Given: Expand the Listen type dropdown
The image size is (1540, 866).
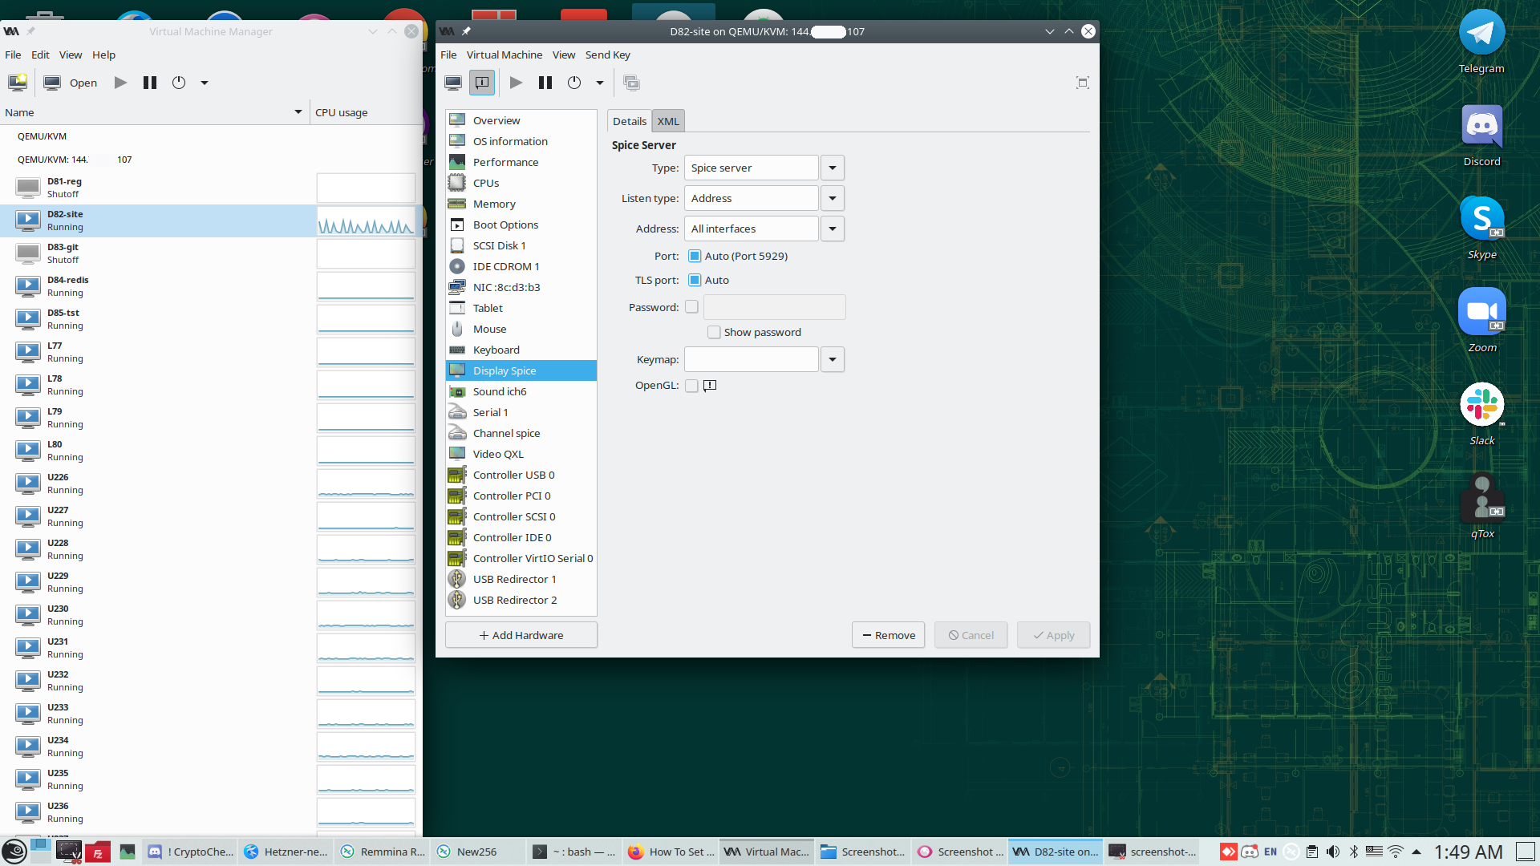Looking at the screenshot, I should coord(833,199).
